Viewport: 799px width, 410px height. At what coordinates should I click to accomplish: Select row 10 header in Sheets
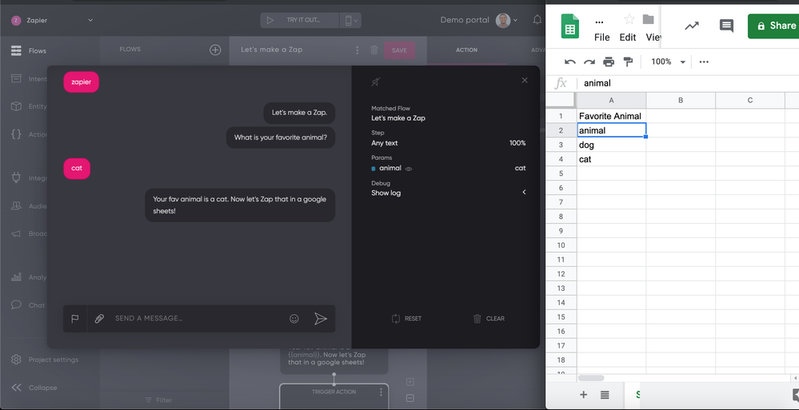(x=561, y=245)
